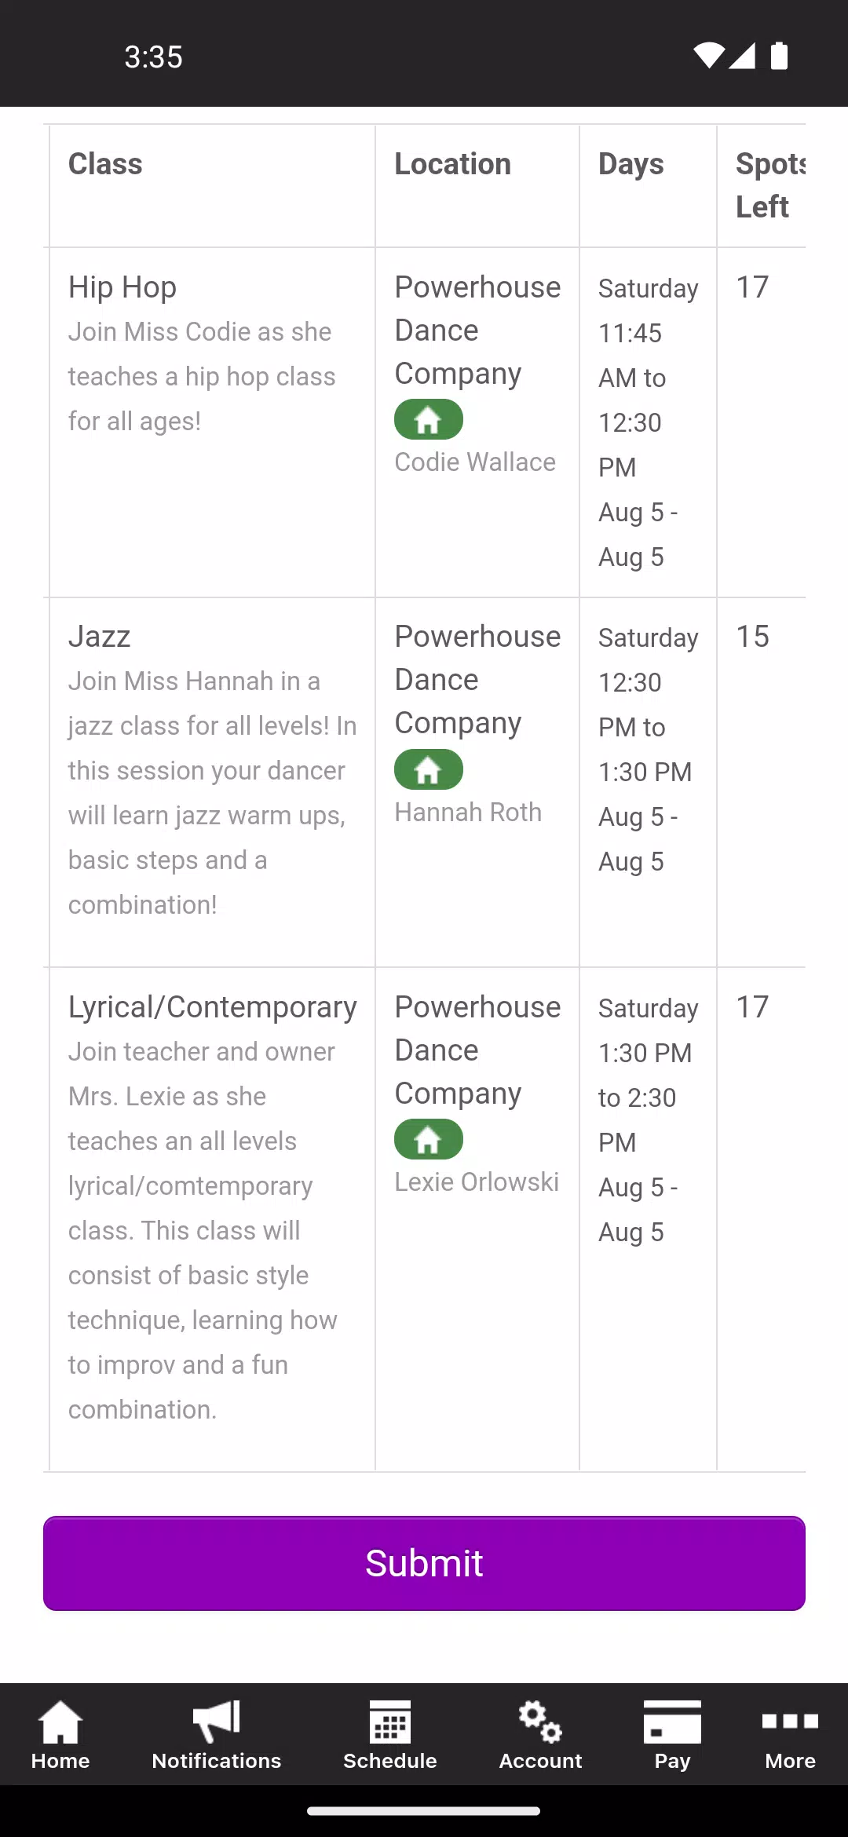Select the Lyrical/Contemporary class title
This screenshot has height=1837, width=848.
click(x=213, y=1007)
